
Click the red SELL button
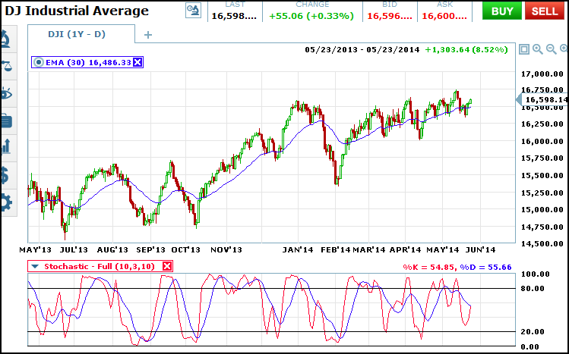(x=545, y=11)
